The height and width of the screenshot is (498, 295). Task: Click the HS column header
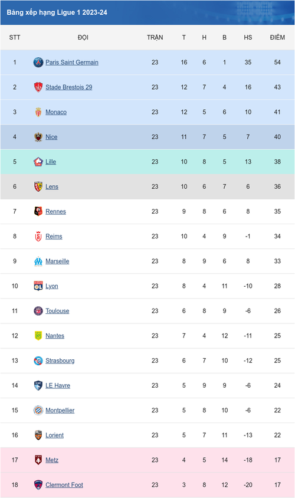click(x=248, y=38)
